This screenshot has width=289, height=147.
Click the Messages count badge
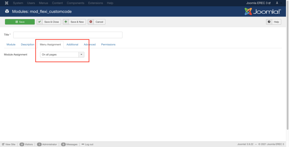64,144
